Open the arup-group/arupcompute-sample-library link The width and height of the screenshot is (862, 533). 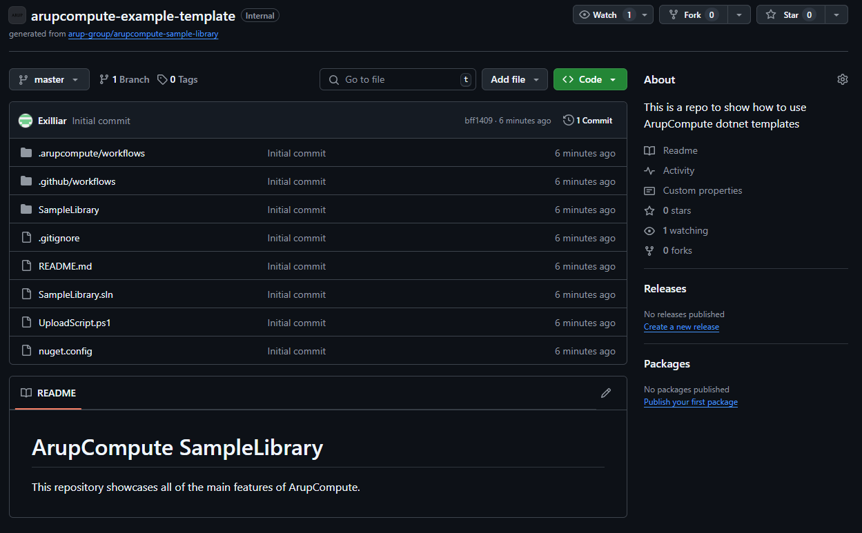[x=143, y=34]
